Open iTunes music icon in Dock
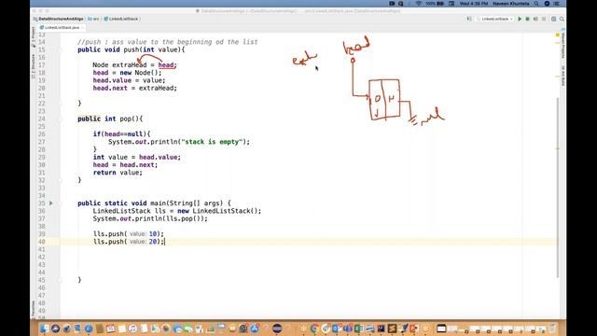Image resolution: width=597 pixels, height=336 pixels. [x=132, y=329]
